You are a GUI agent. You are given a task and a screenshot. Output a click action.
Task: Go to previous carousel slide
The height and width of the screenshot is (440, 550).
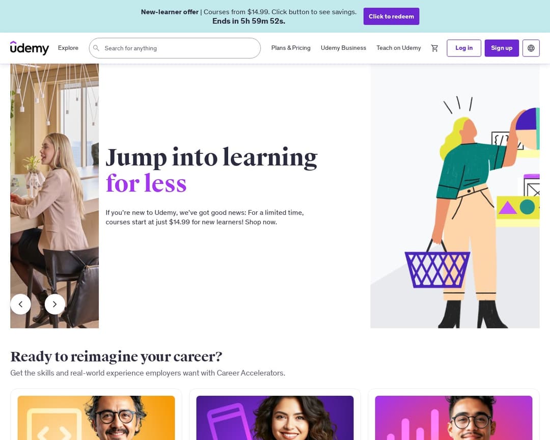(21, 304)
